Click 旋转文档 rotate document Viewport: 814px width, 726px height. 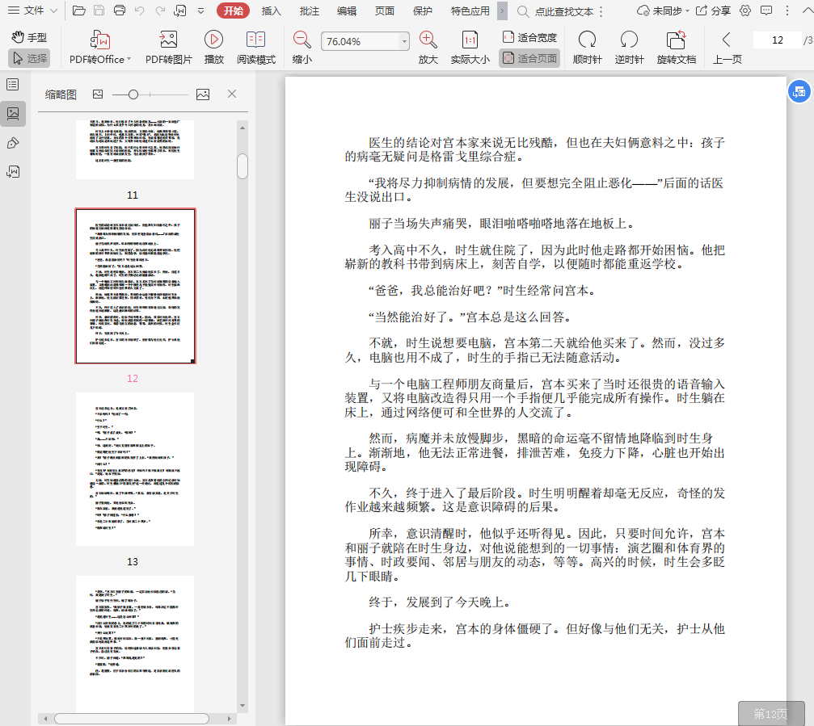point(677,47)
